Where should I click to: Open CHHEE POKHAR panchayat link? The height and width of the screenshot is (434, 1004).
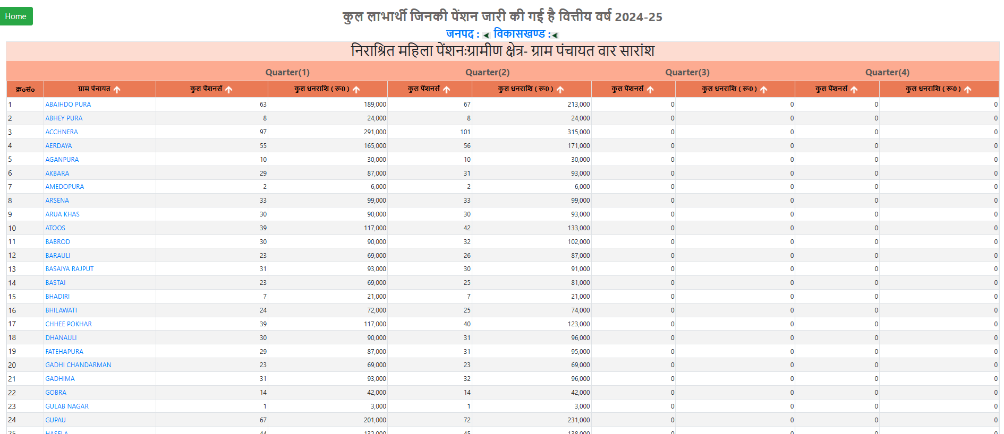click(x=69, y=324)
